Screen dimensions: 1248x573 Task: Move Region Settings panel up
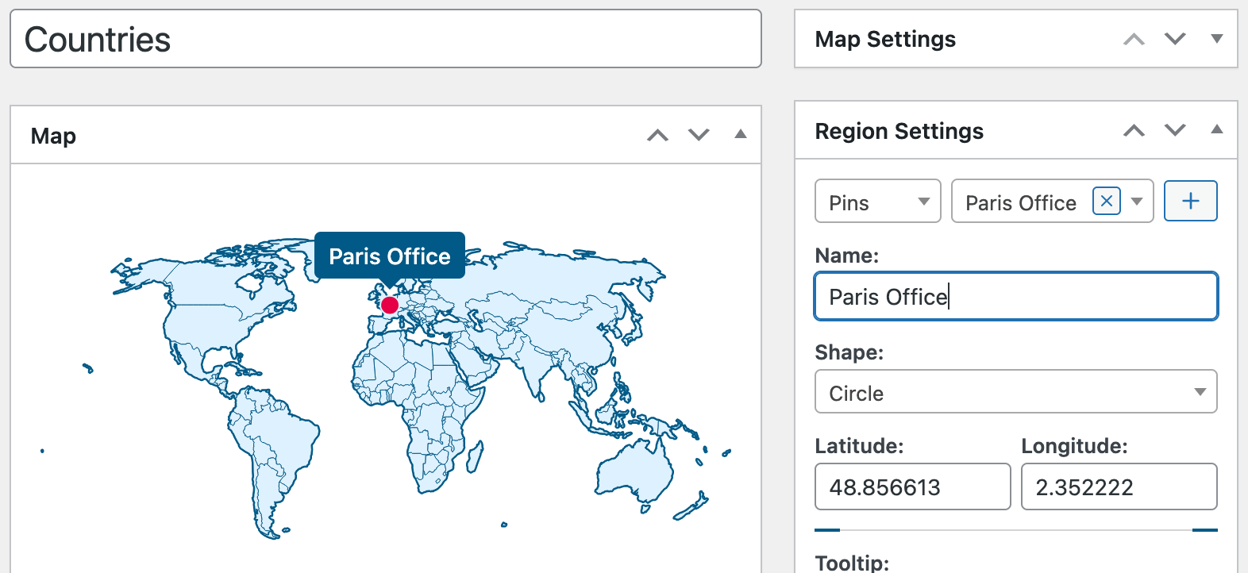1134,130
